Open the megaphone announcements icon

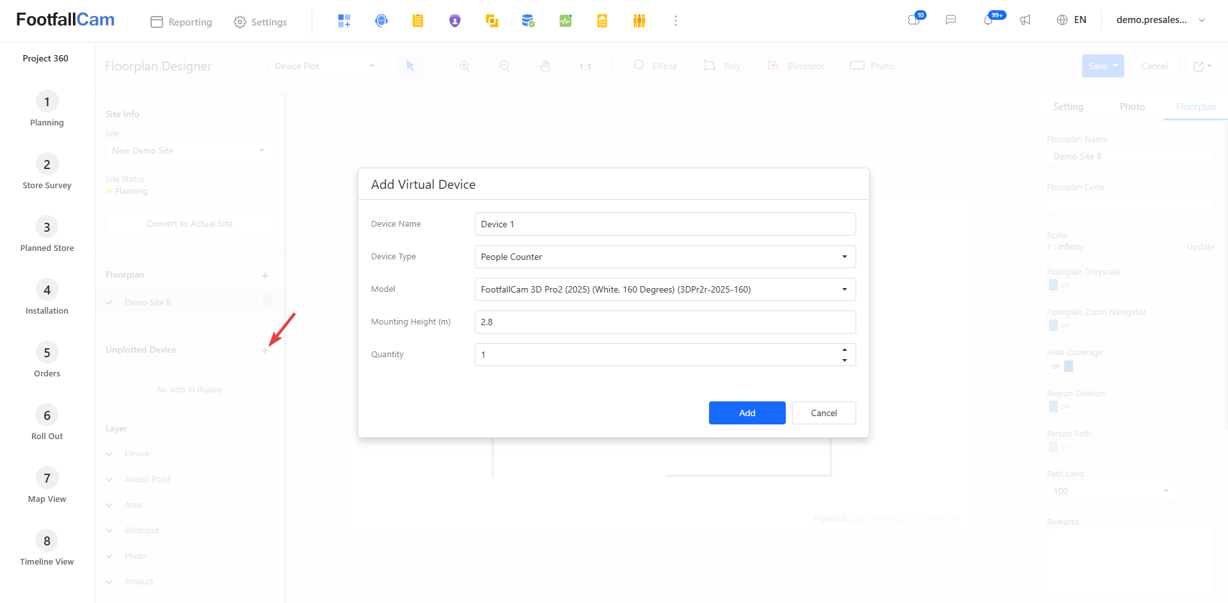(1025, 20)
